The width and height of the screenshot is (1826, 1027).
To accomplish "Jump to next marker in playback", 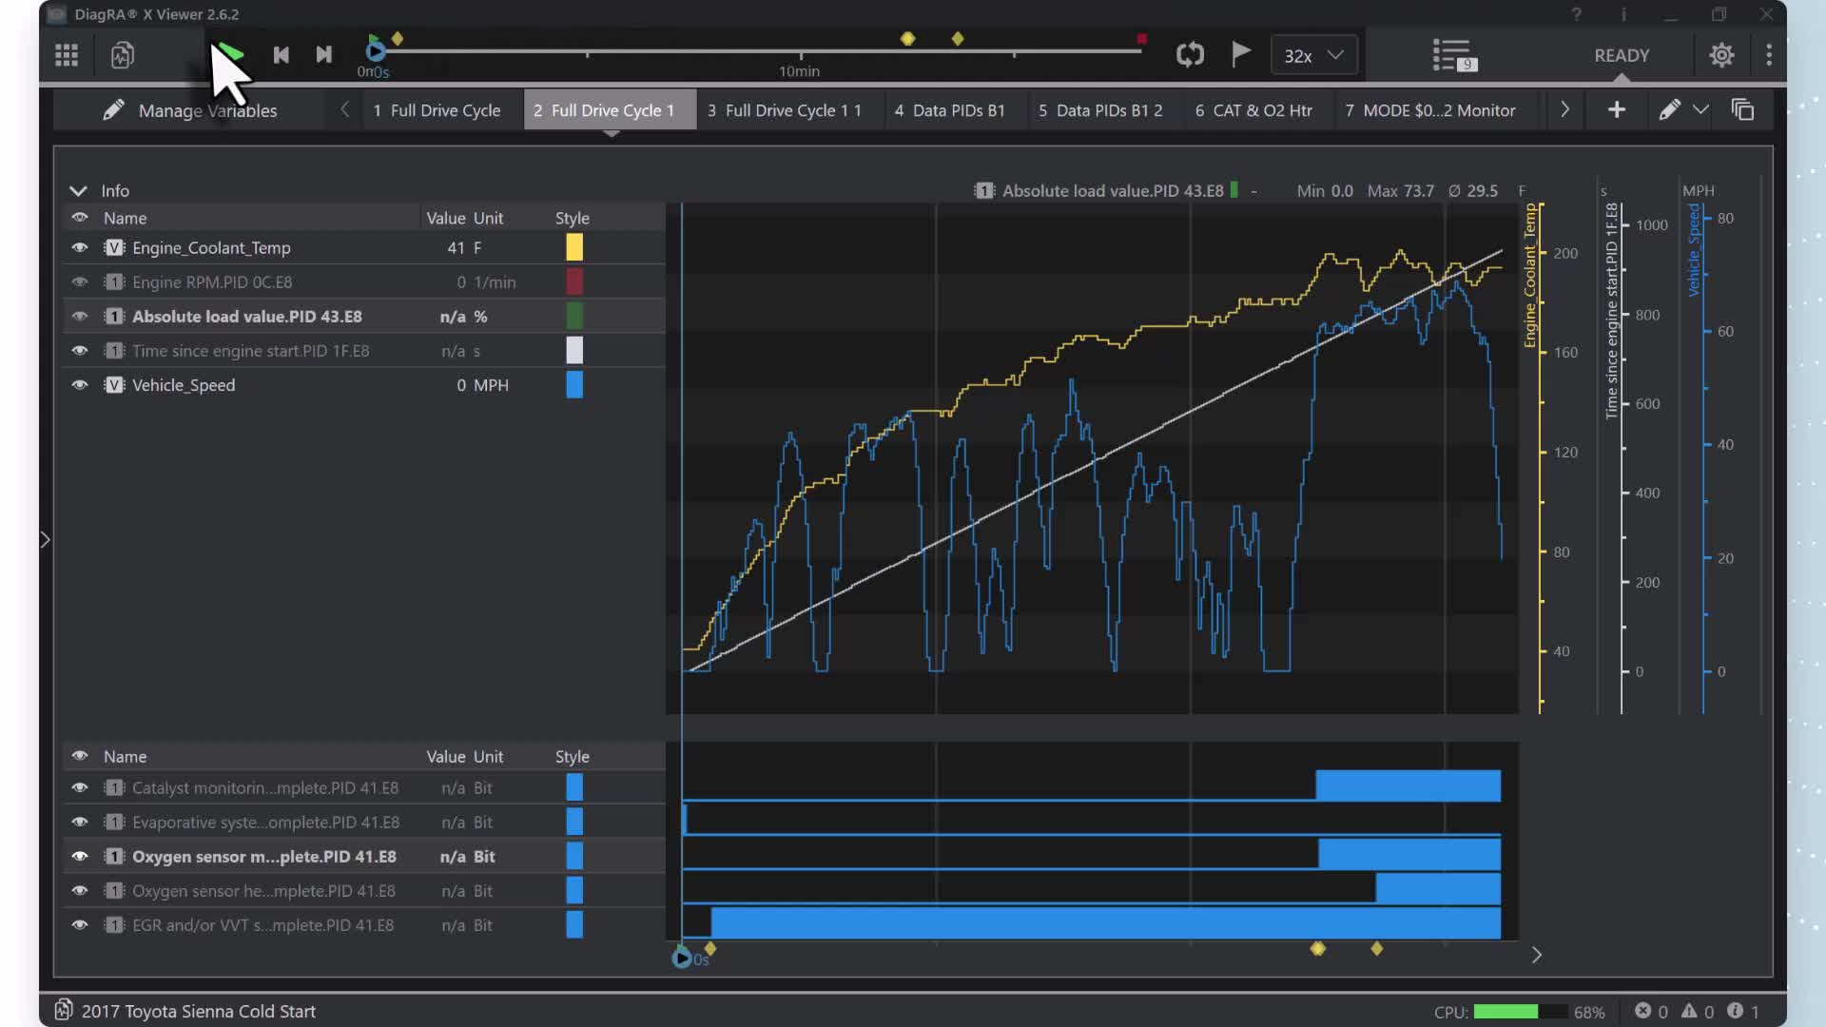I will (x=323, y=55).
